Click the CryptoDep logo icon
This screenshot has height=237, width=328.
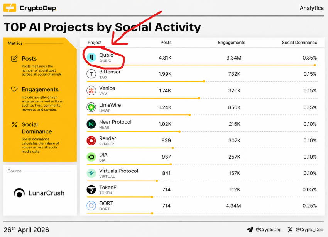[x=10, y=8]
